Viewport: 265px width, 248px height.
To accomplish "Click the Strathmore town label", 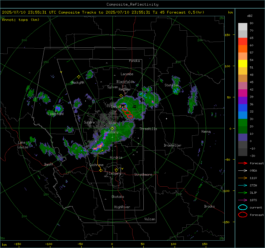I will (x=143, y=175).
